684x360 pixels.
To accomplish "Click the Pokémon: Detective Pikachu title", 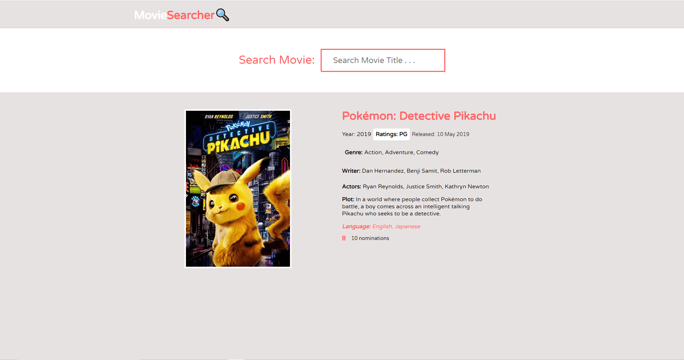I will click(419, 116).
